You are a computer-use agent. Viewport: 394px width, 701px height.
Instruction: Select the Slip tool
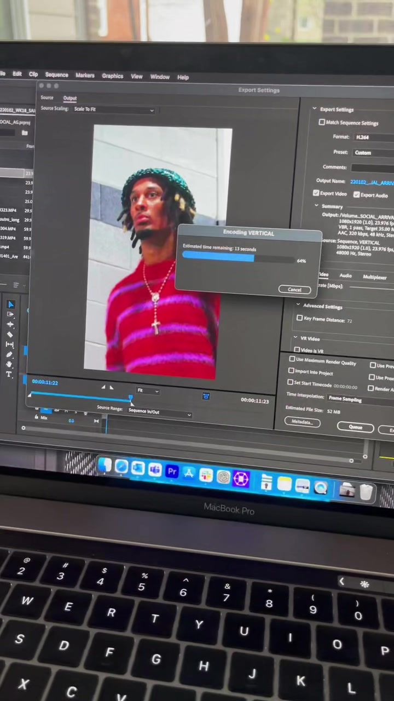pyautogui.click(x=10, y=344)
